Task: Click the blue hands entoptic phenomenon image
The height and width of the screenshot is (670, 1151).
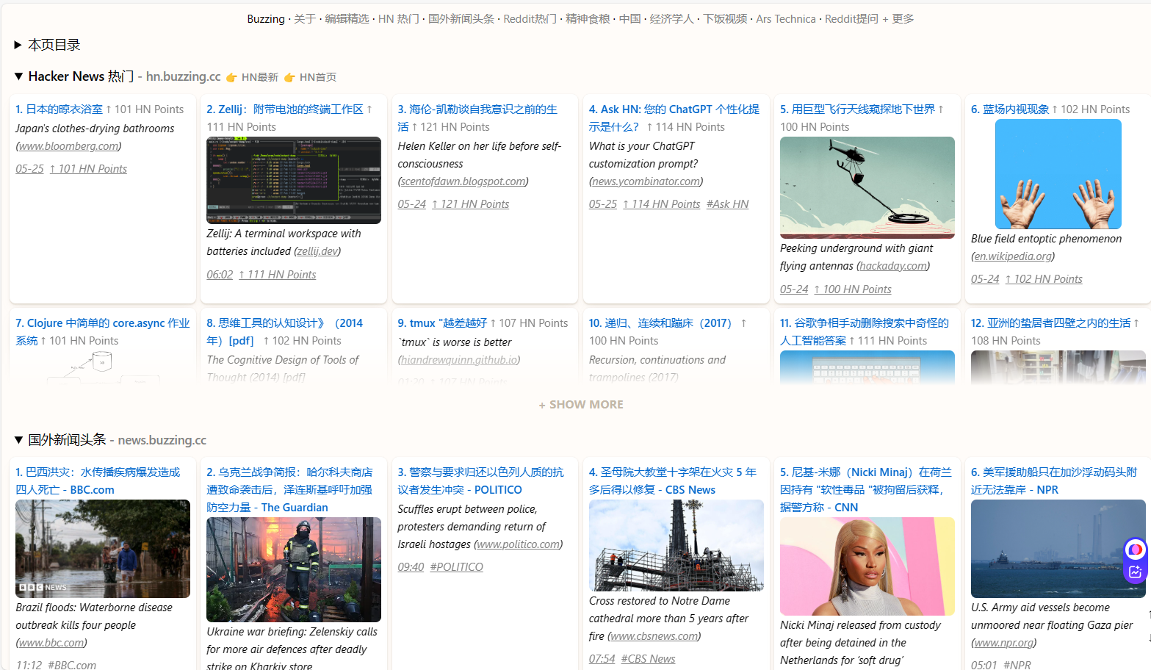Action: pos(1058,174)
